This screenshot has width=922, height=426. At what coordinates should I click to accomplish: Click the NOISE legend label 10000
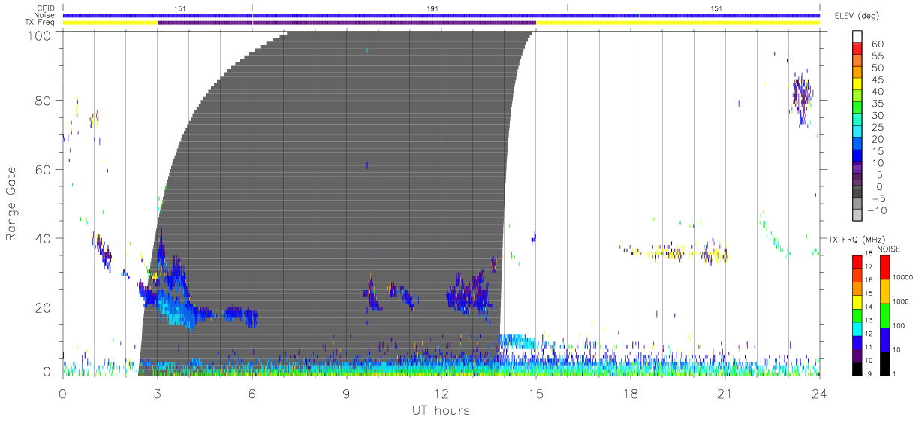tap(903, 277)
